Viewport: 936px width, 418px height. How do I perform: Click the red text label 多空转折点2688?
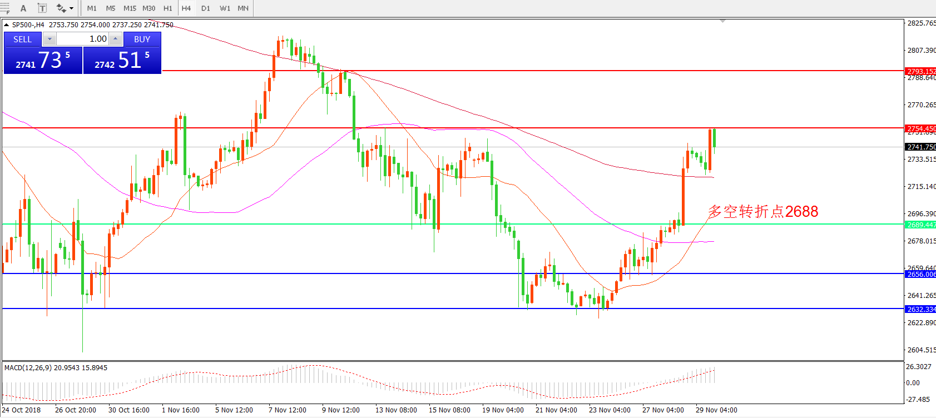coord(762,212)
